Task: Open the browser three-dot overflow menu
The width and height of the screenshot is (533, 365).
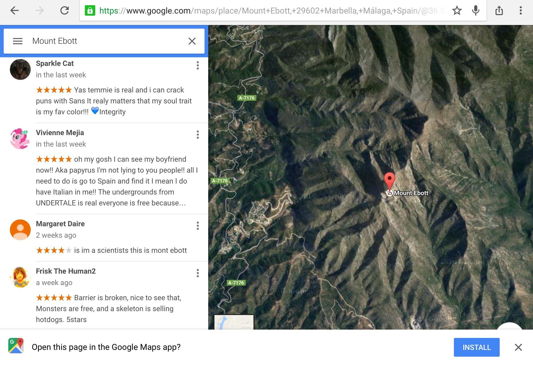Action: [x=521, y=11]
